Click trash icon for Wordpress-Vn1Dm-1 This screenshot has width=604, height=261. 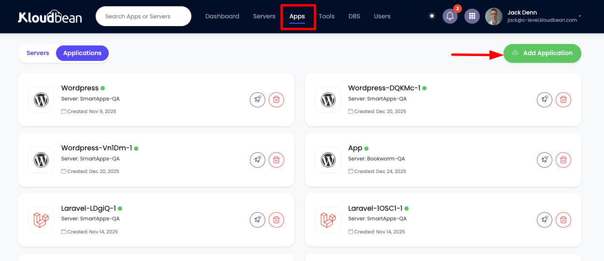click(276, 160)
